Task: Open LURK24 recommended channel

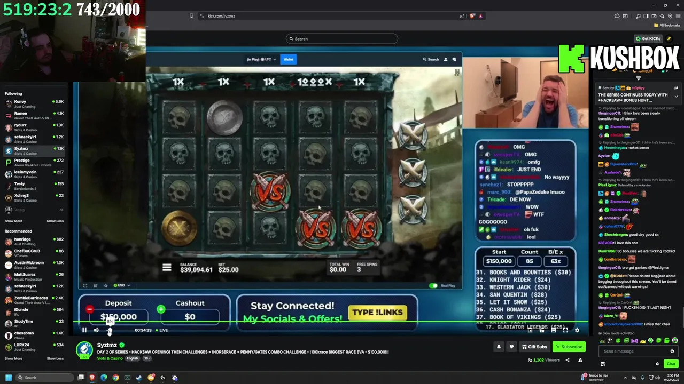Action: tap(34, 347)
